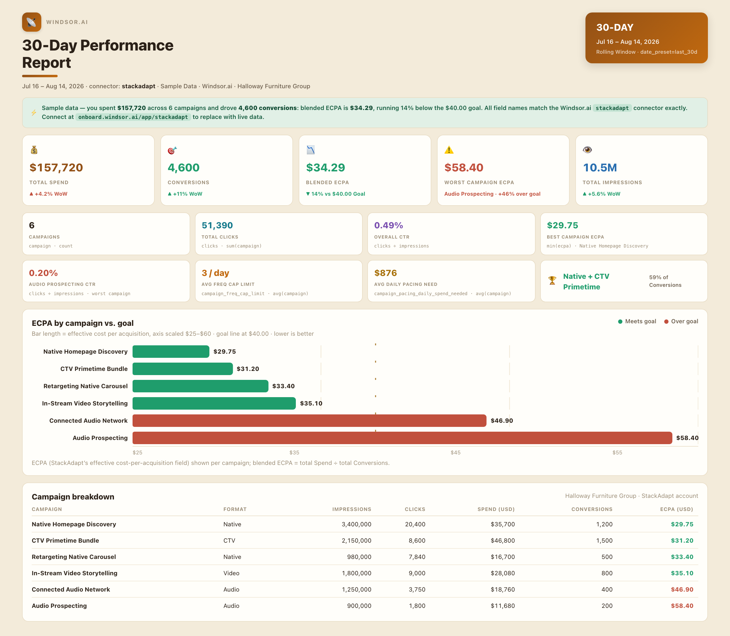Click the CAMPAIGN column header
The image size is (730, 636).
click(47, 509)
